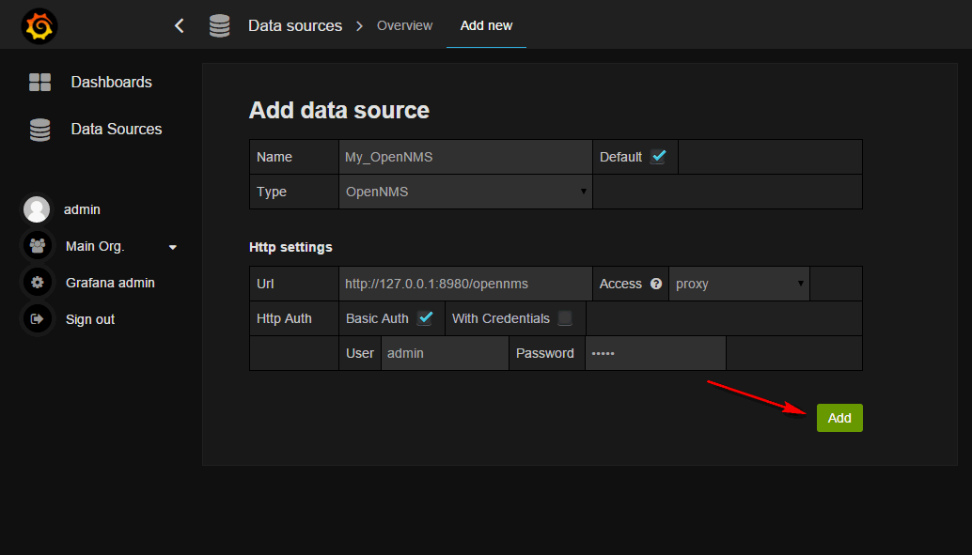Focus the Url input field
Viewport: 972px width, 555px height.
click(465, 284)
